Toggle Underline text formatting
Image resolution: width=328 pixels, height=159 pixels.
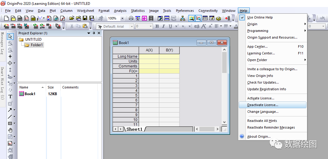pyautogui.click(x=170, y=26)
